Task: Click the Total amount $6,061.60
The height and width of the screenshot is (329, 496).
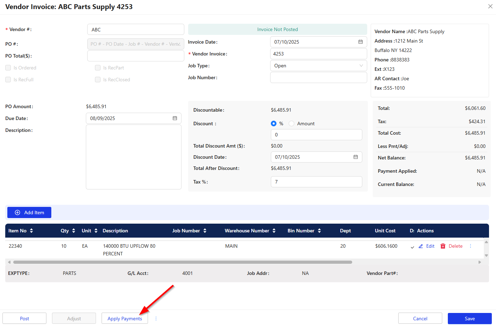Action: [475, 108]
